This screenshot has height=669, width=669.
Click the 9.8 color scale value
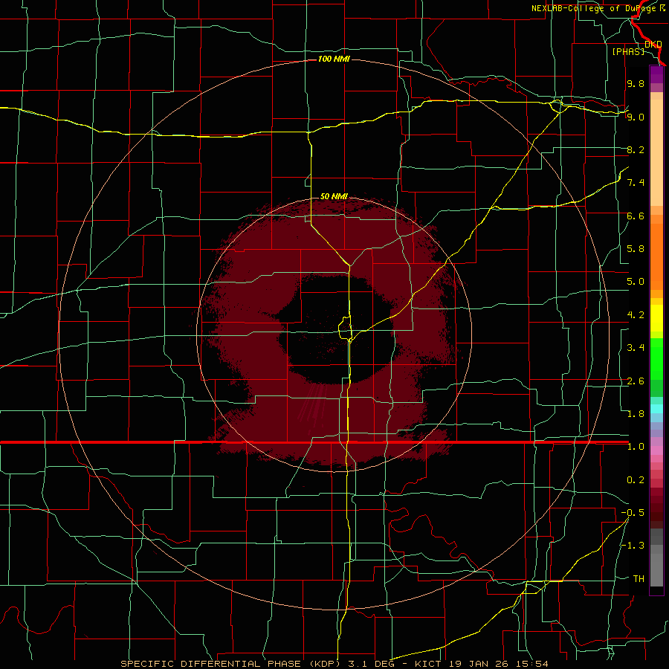coord(636,83)
